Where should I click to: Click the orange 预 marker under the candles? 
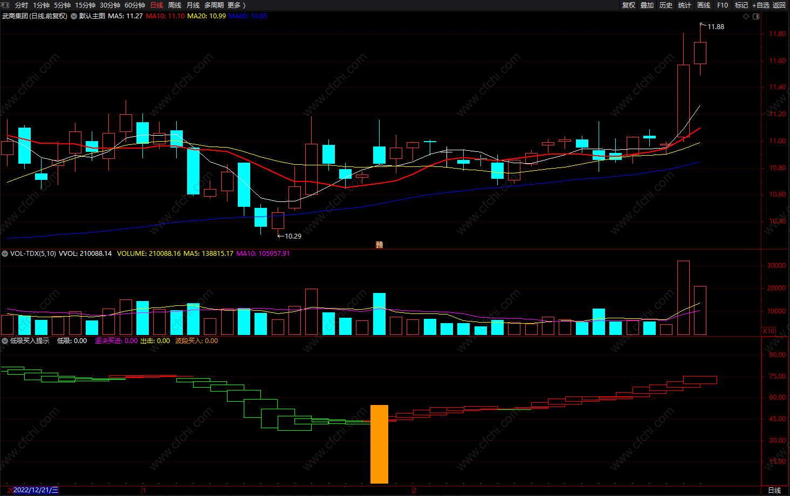pos(380,244)
